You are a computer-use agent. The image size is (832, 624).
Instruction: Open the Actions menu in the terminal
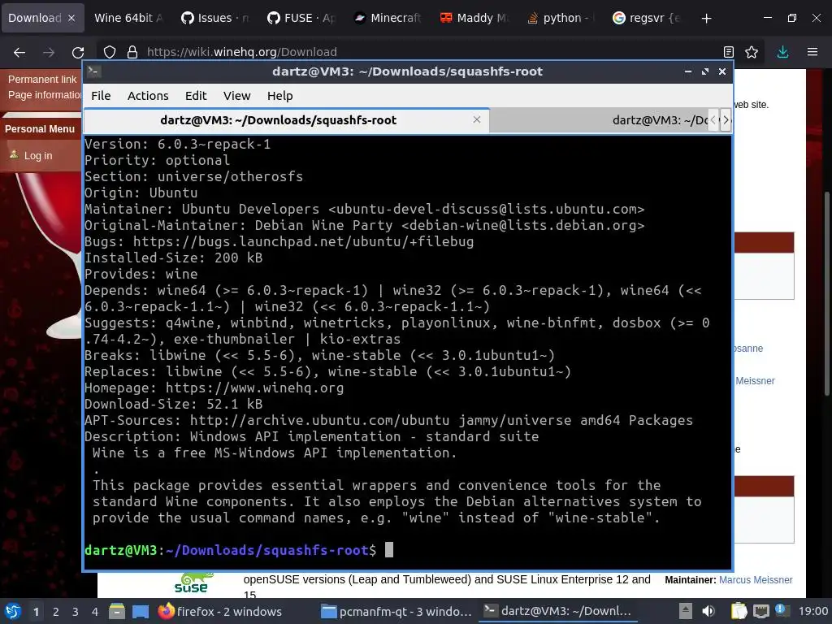pyautogui.click(x=148, y=96)
